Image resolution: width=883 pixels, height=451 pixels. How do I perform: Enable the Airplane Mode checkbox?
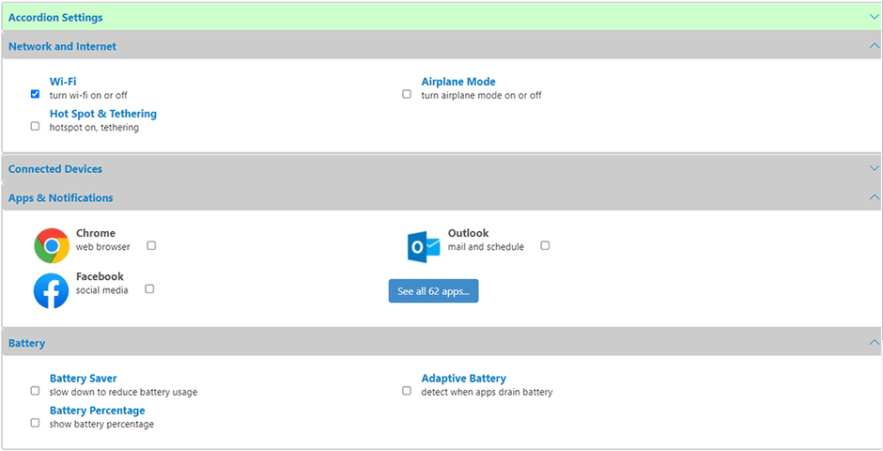[407, 94]
